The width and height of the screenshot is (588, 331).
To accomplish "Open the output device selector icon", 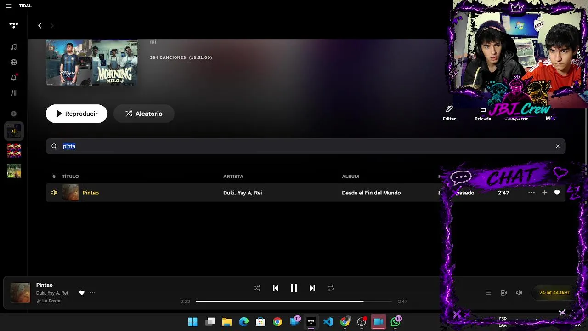I will pyautogui.click(x=503, y=293).
